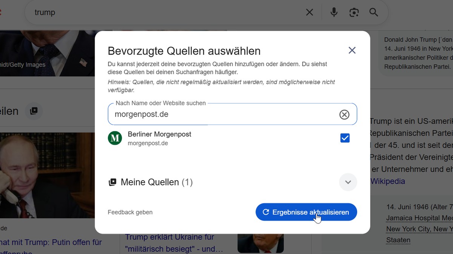Click the Feedback geben link
This screenshot has width=453, height=254.
point(130,212)
